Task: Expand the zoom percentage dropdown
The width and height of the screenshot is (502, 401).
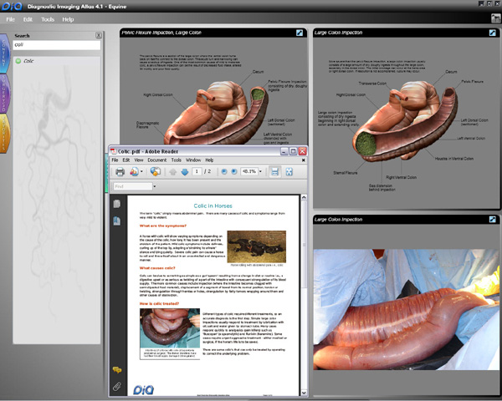Action: tap(260, 172)
